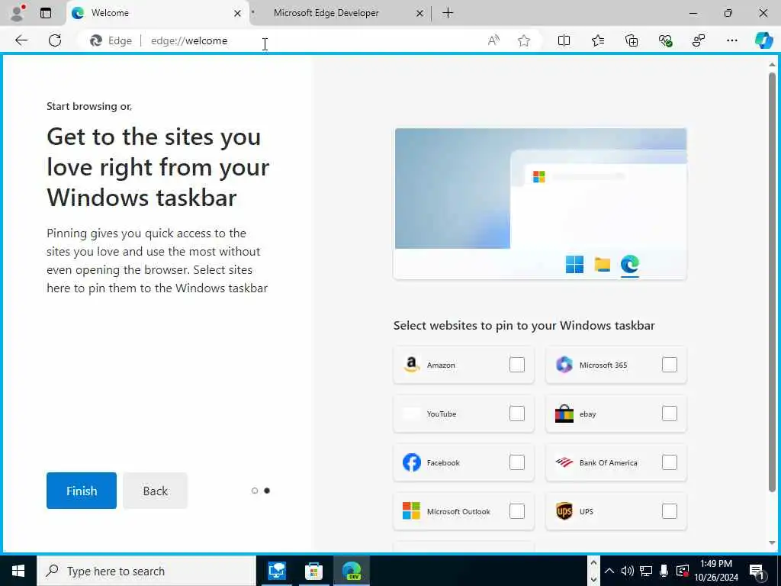Check the Amazon checkbox
Viewport: 781px width, 586px height.
pyautogui.click(x=517, y=365)
